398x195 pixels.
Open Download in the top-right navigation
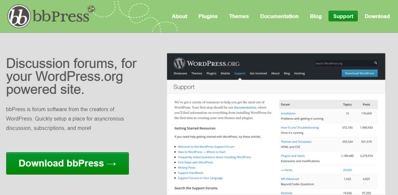pos(377,16)
